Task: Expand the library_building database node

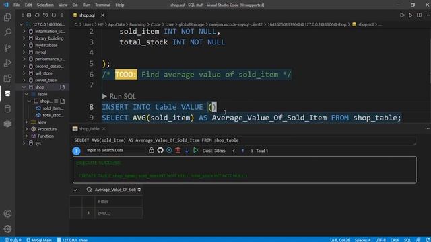Action: pyautogui.click(x=24, y=38)
